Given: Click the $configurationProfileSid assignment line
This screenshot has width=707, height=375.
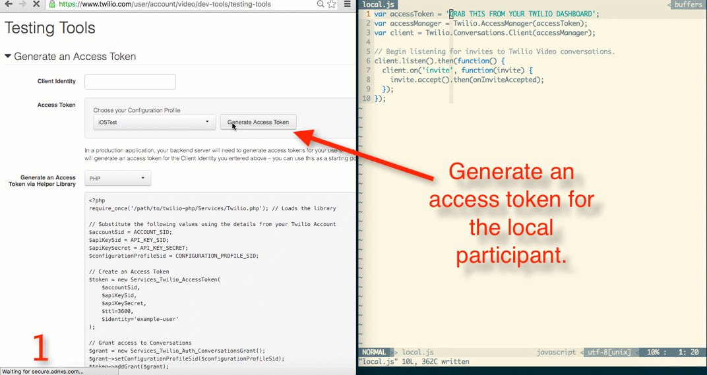Looking at the screenshot, I should click(173, 256).
